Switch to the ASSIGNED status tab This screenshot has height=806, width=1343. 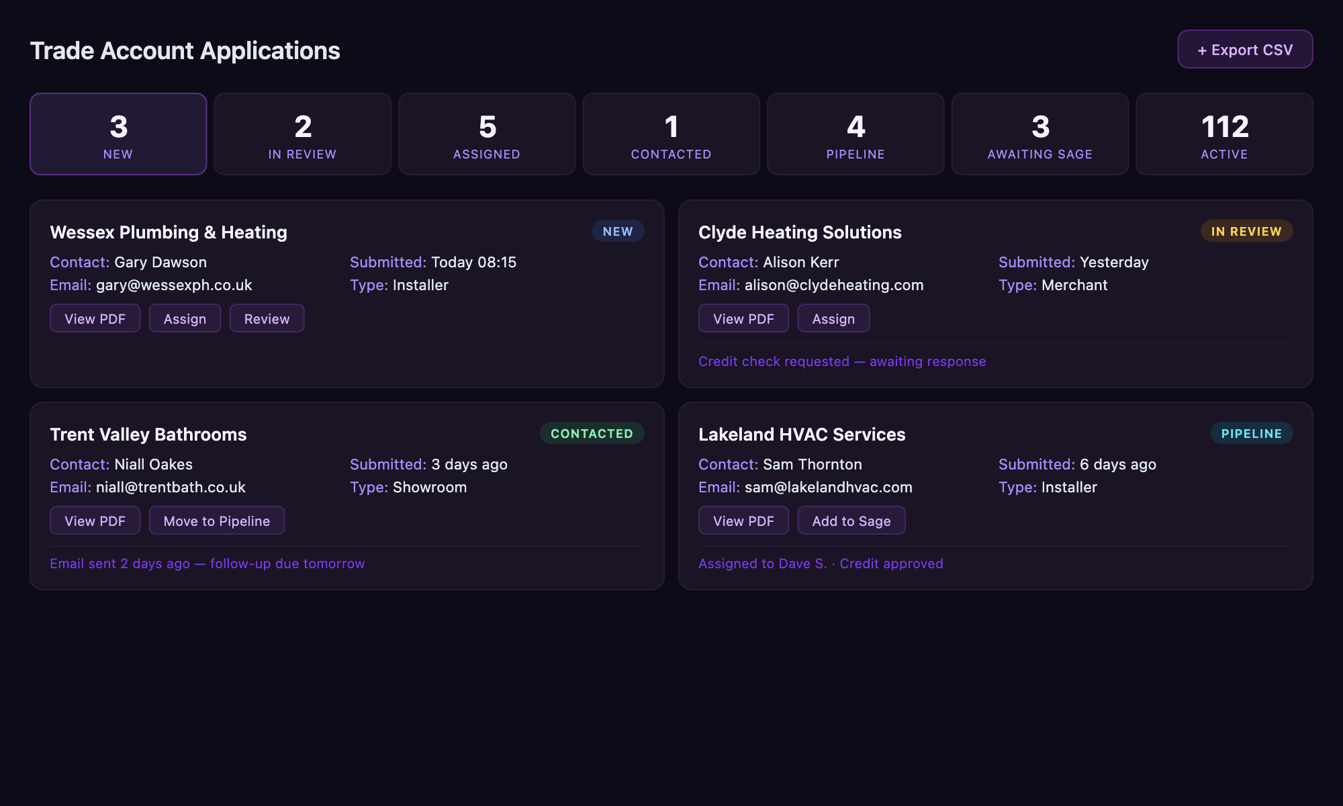click(x=487, y=134)
